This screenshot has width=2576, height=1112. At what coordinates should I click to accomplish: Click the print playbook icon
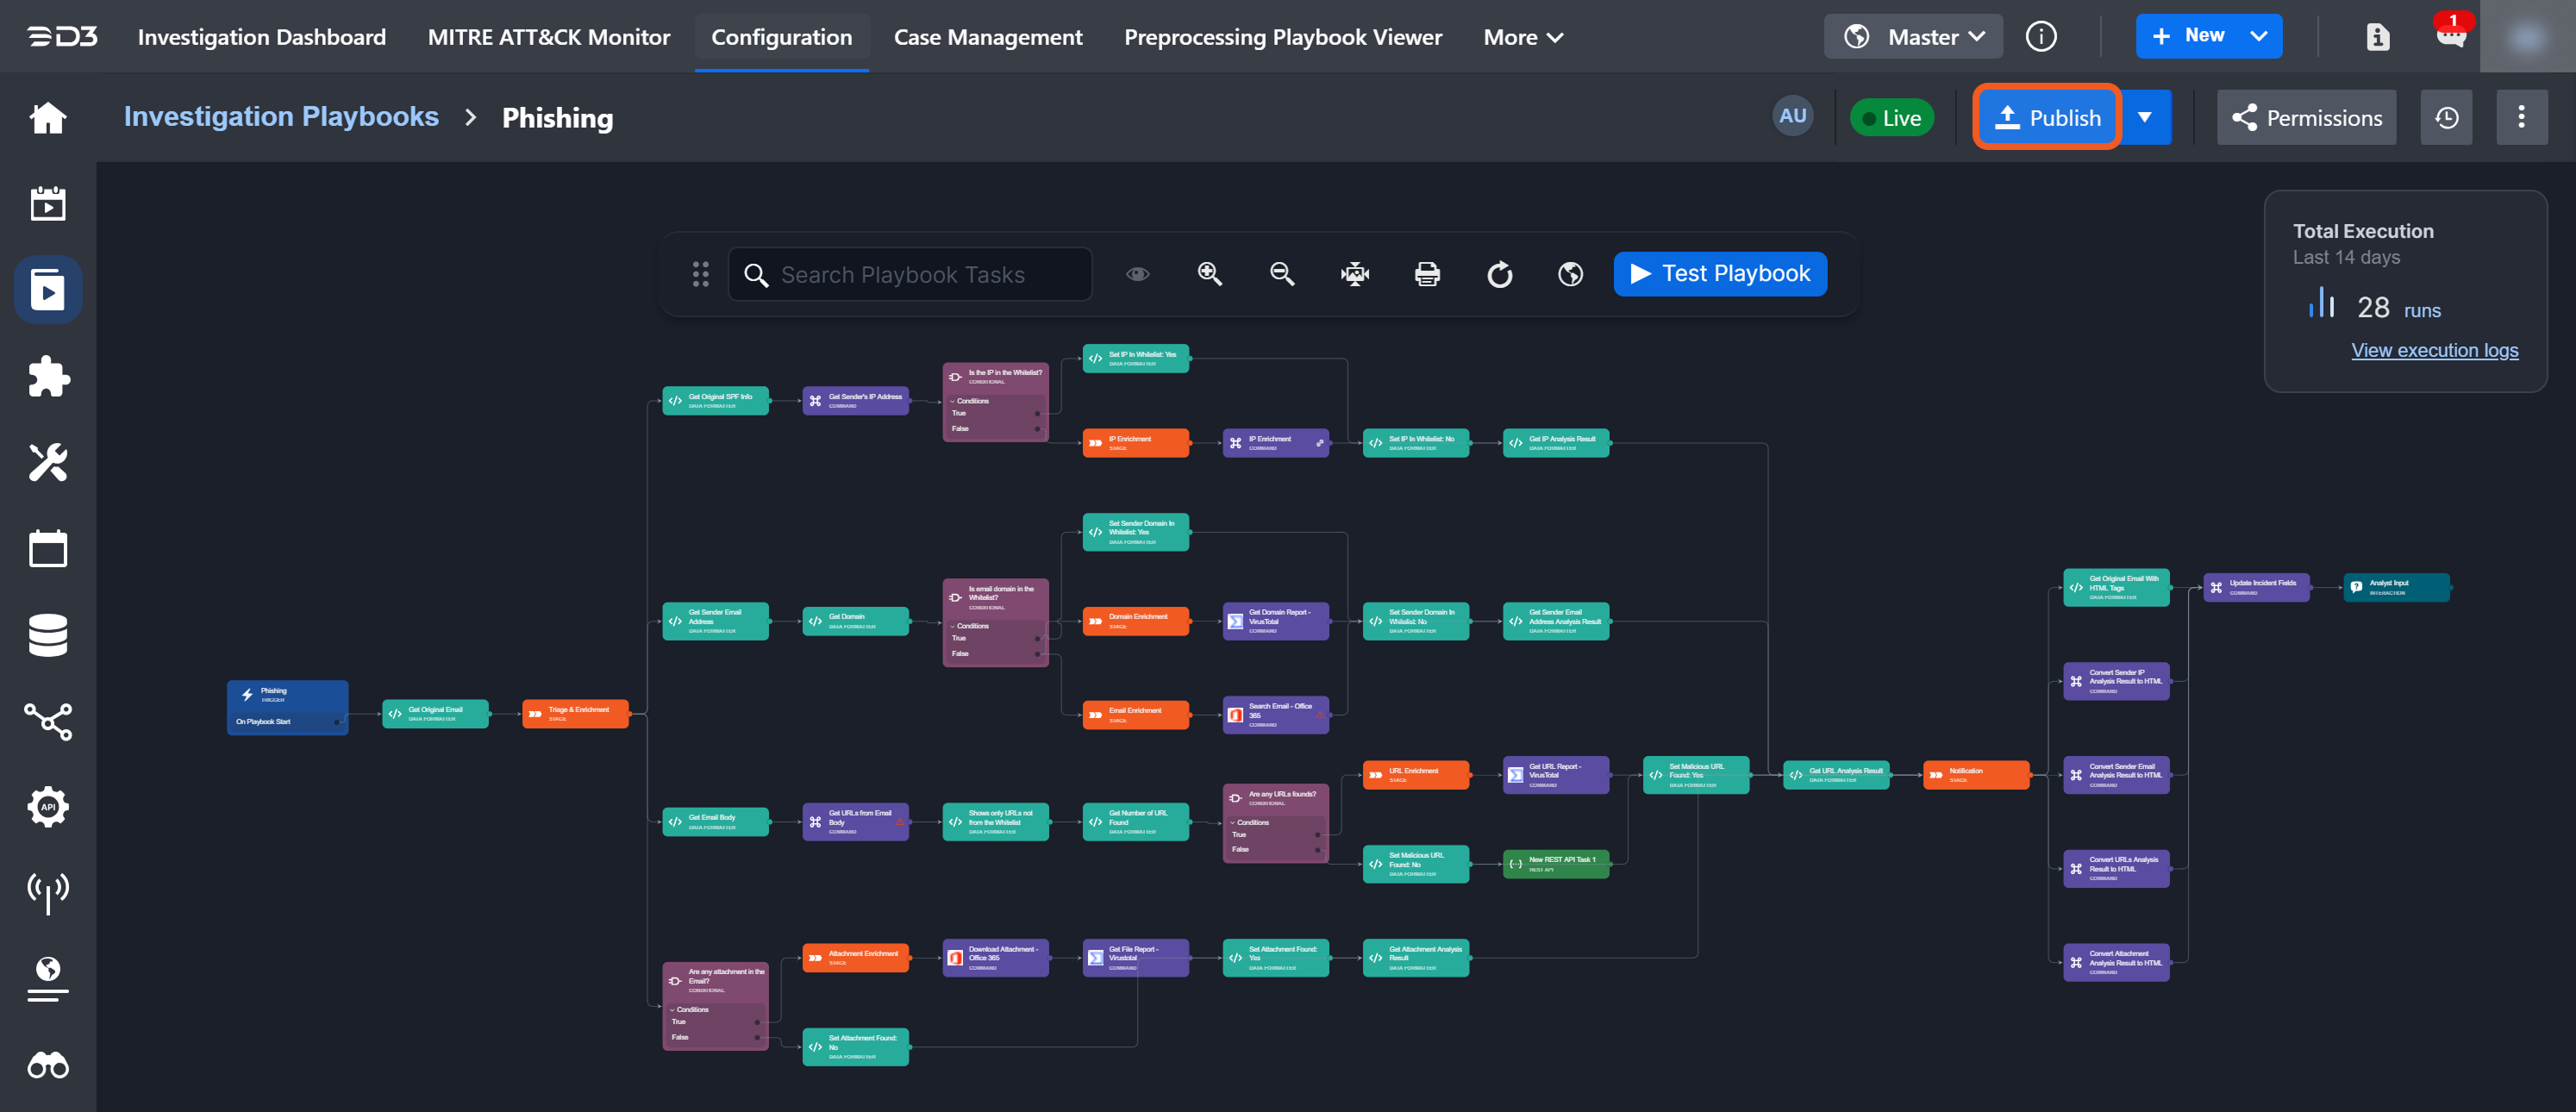[1427, 274]
